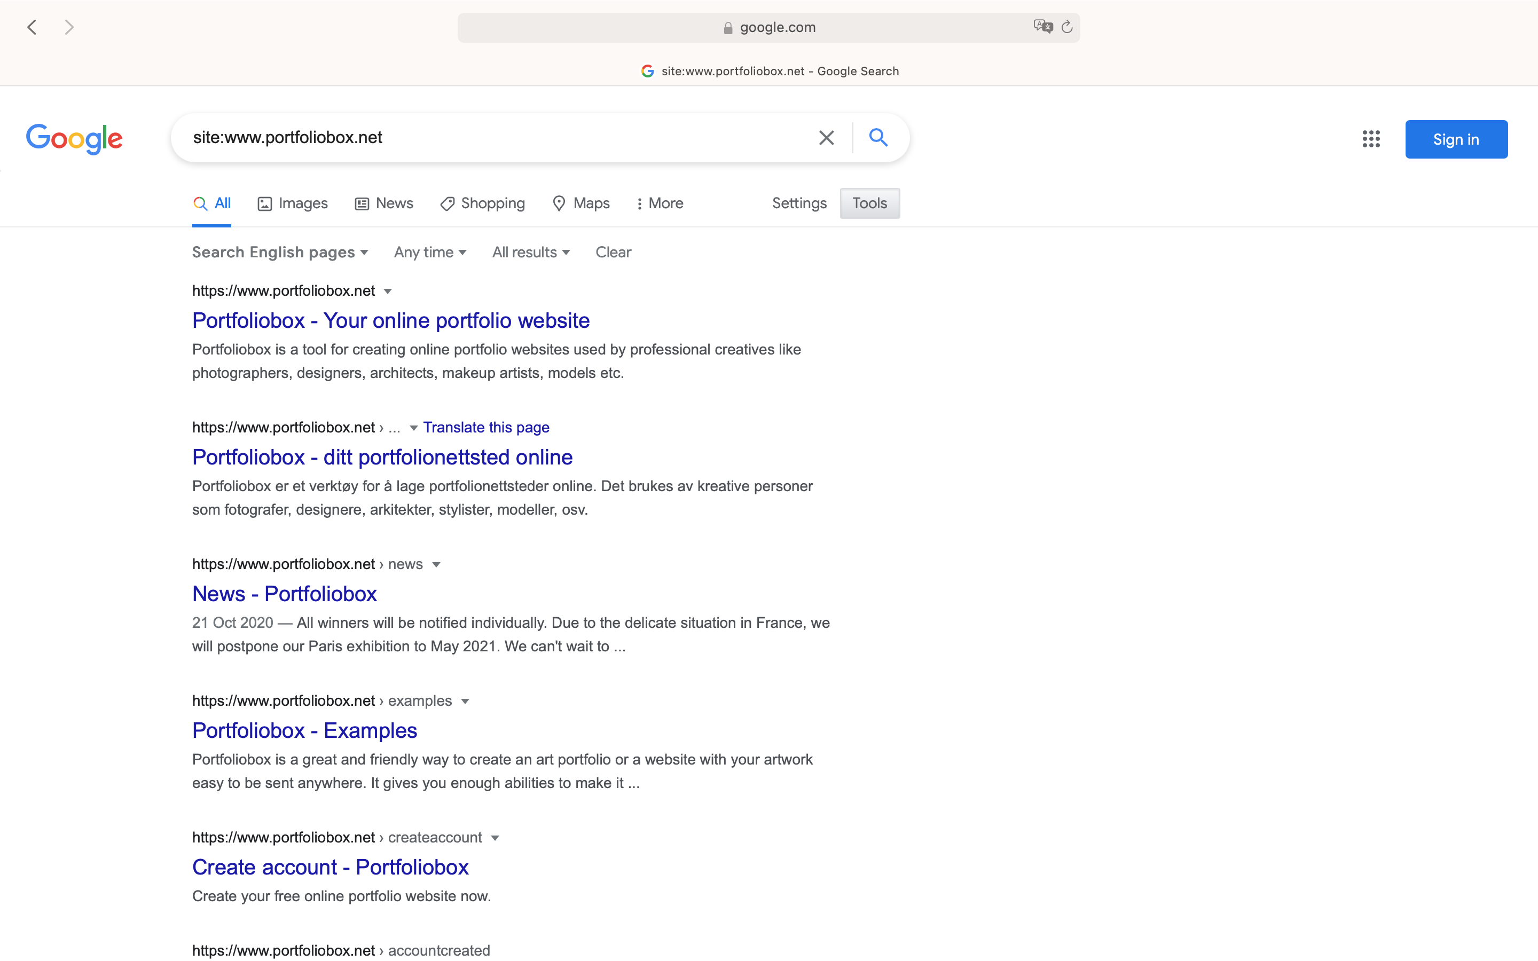Click Clear to reset search filters

(612, 253)
